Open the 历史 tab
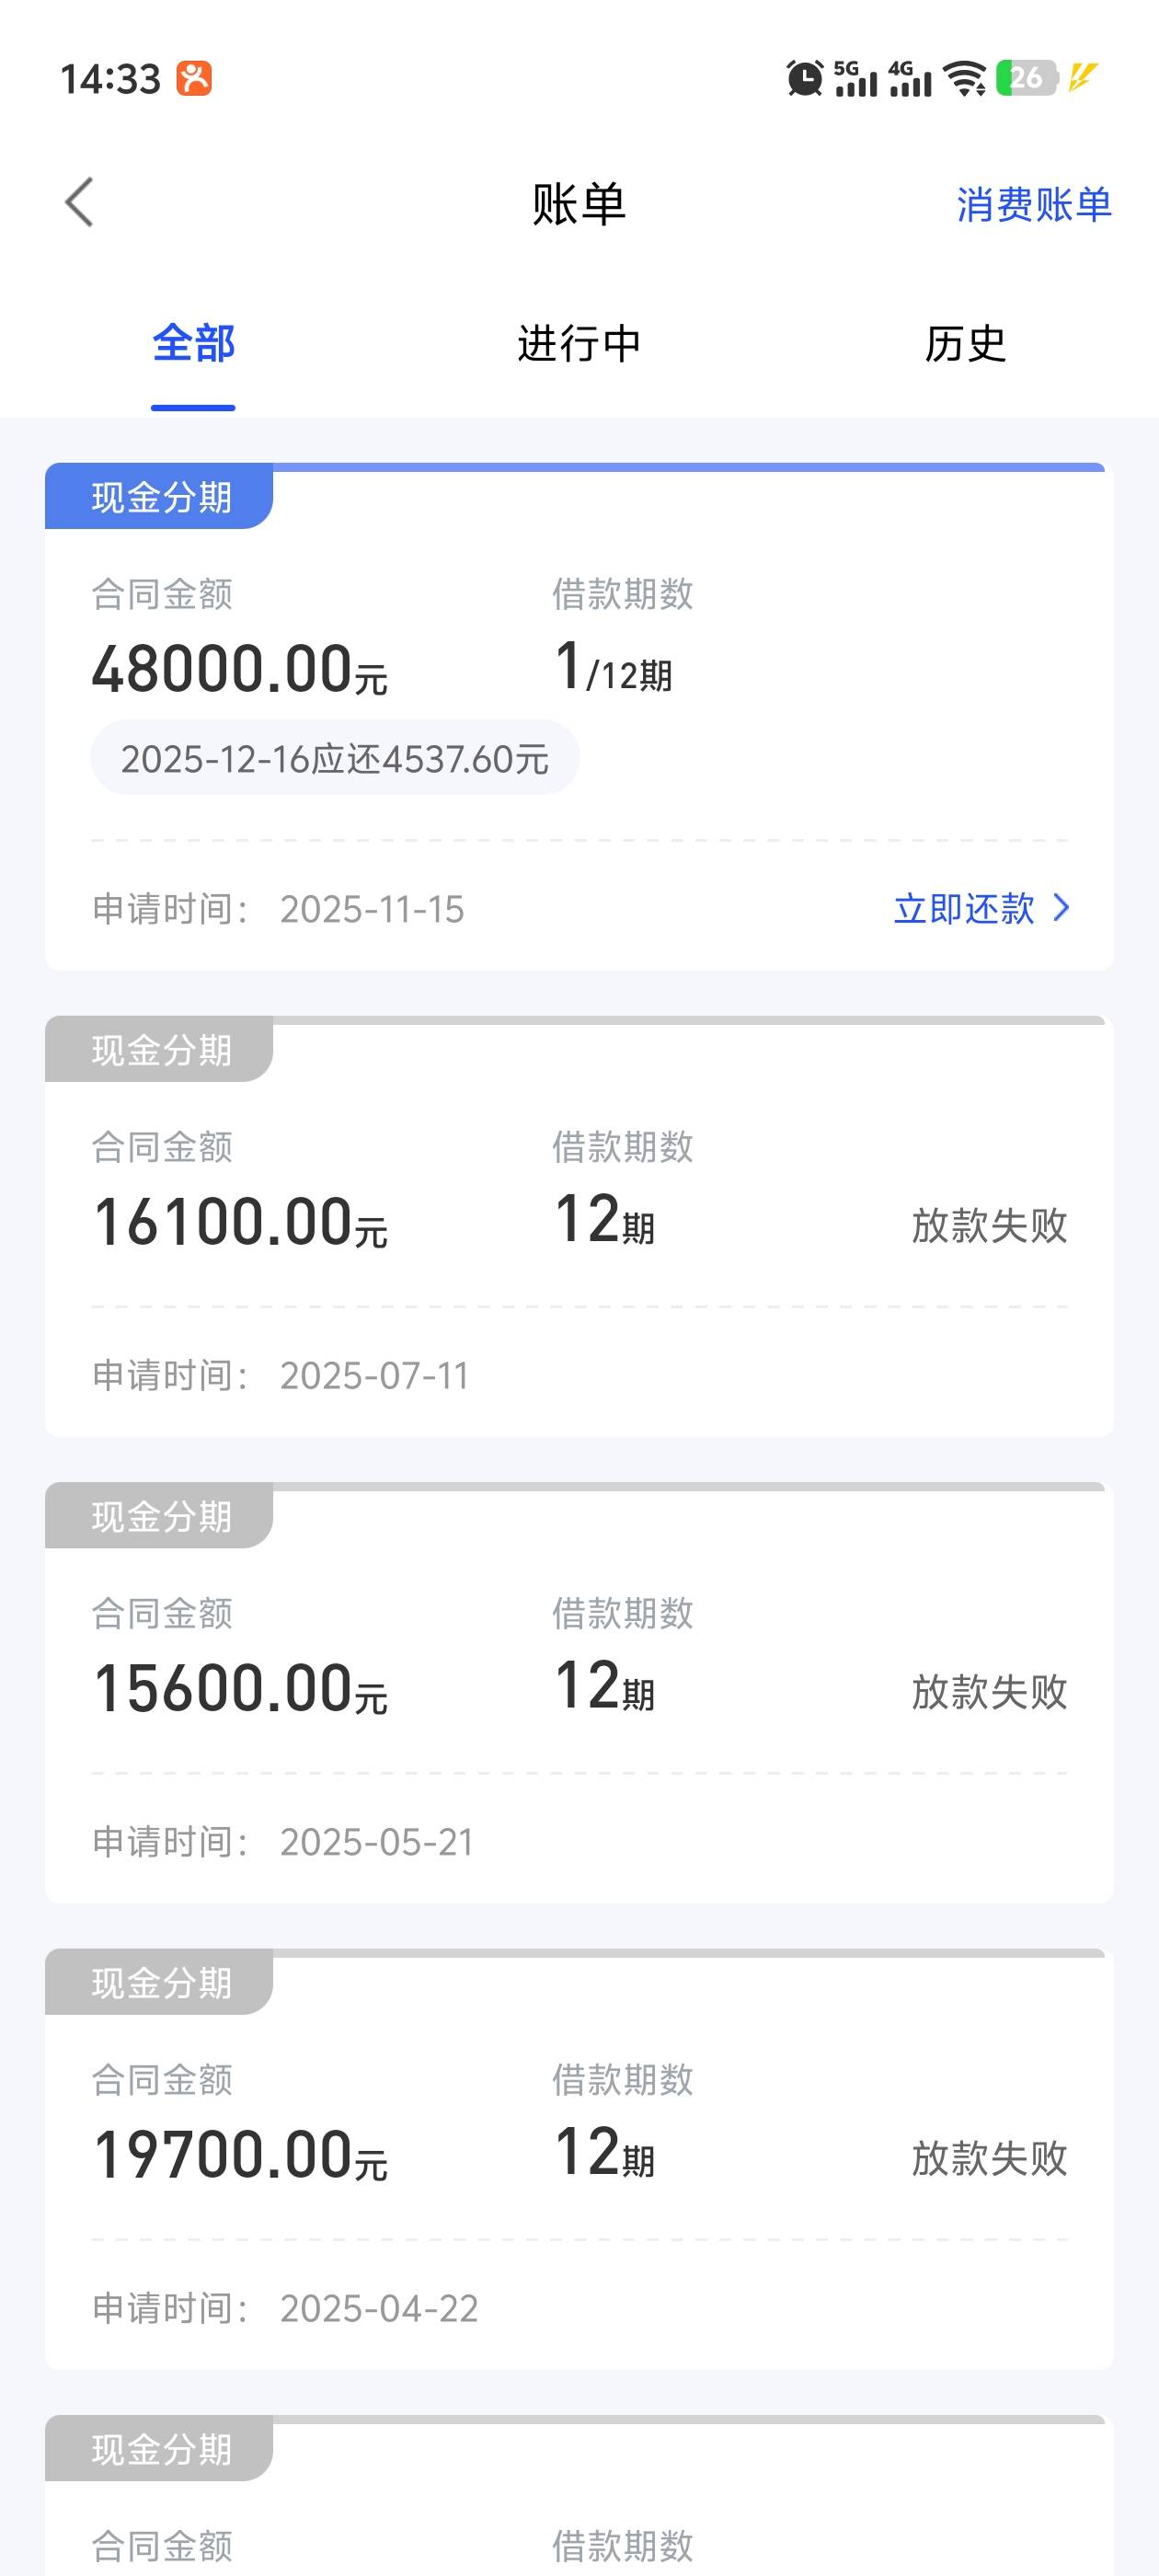This screenshot has height=2576, width=1159. click(965, 344)
